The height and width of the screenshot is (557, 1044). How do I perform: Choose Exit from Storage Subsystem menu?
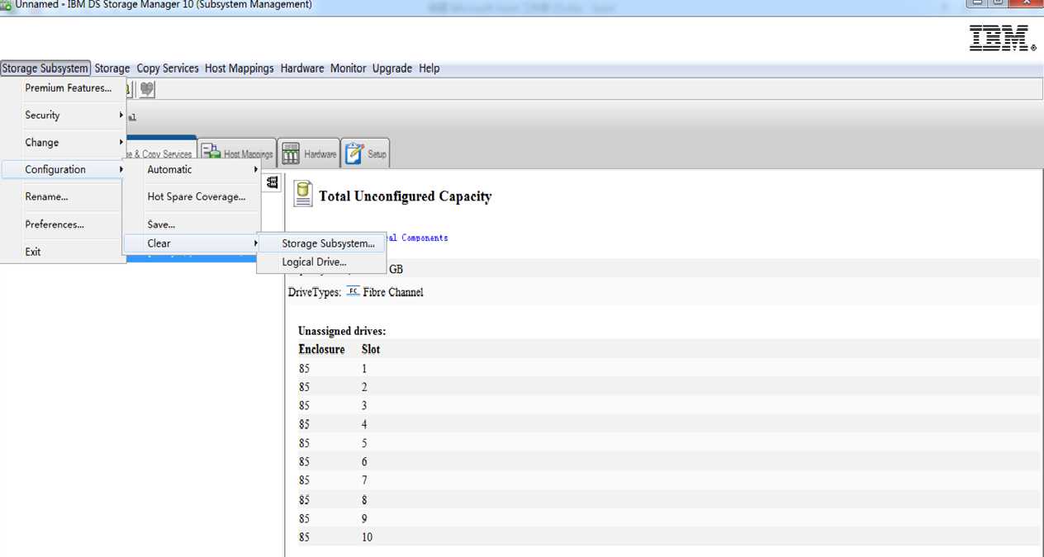click(64, 252)
